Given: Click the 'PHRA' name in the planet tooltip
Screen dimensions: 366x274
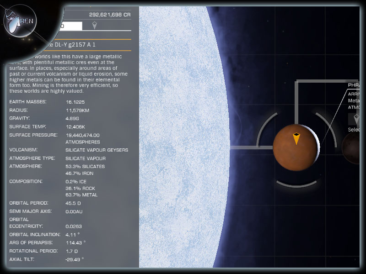Looking at the screenshot, I should [354, 85].
